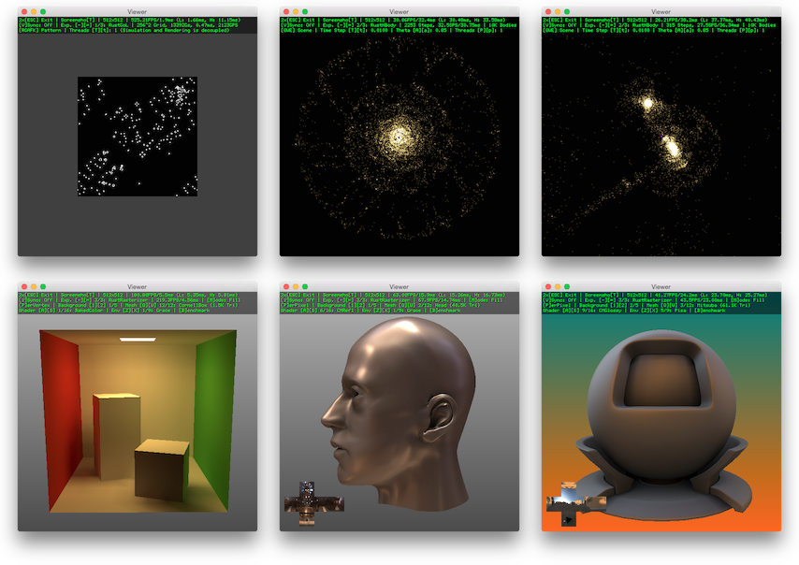Click the cubemap thumbnail beside the head model

coord(307,504)
